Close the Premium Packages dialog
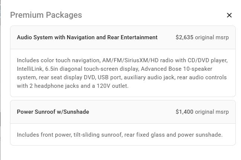The width and height of the screenshot is (241, 160). click(229, 15)
